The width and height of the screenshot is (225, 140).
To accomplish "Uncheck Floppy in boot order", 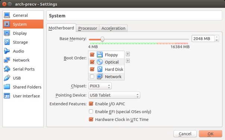I will 92,55.
